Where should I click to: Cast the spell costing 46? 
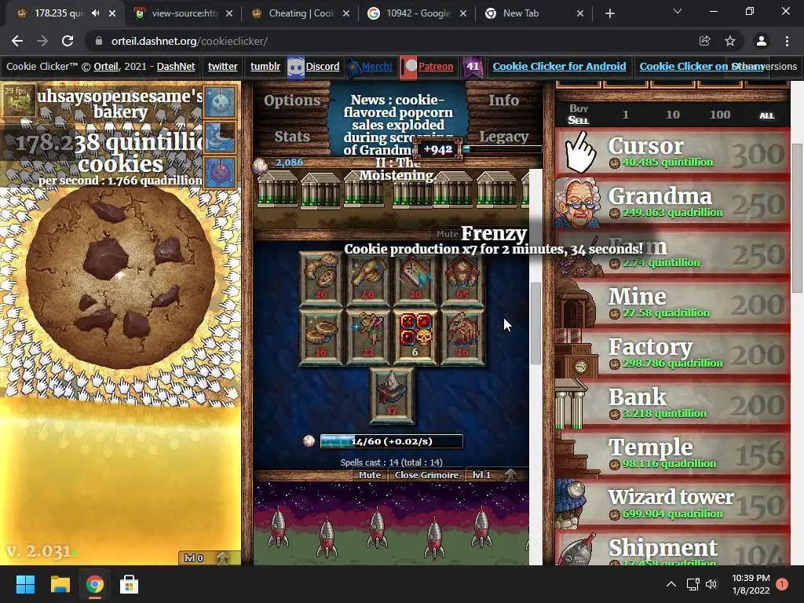coord(368,280)
